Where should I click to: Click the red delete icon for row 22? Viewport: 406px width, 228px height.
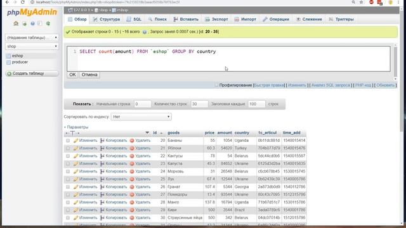pos(132,156)
